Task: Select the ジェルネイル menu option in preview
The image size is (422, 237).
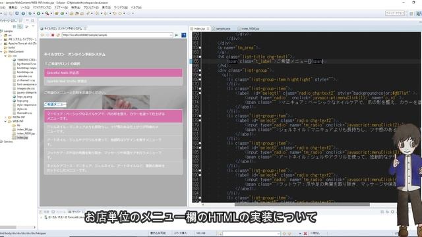Action: (113, 129)
